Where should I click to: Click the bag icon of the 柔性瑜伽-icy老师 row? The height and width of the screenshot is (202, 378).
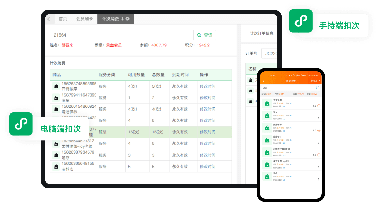pyautogui.click(x=56, y=144)
